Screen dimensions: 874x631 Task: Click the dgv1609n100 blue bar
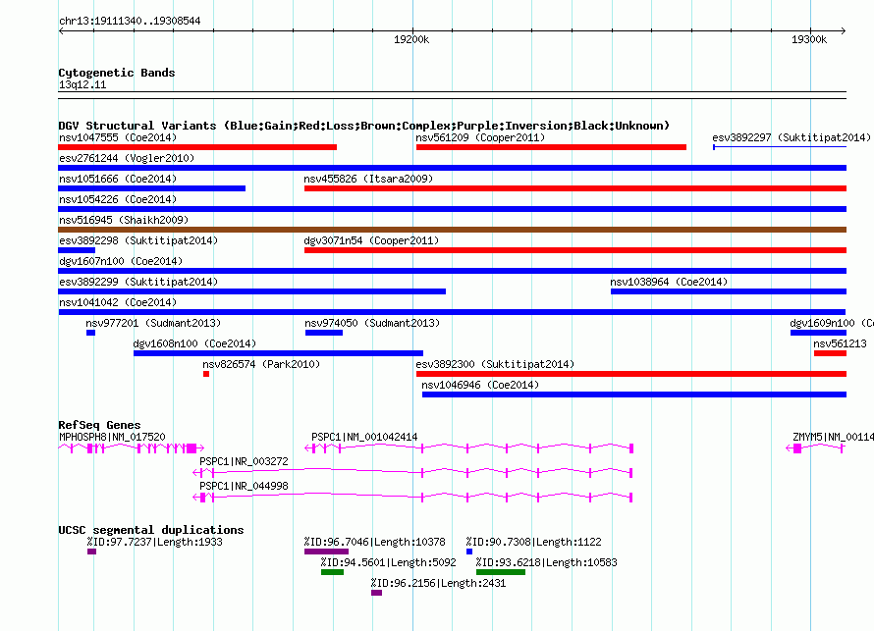point(818,333)
